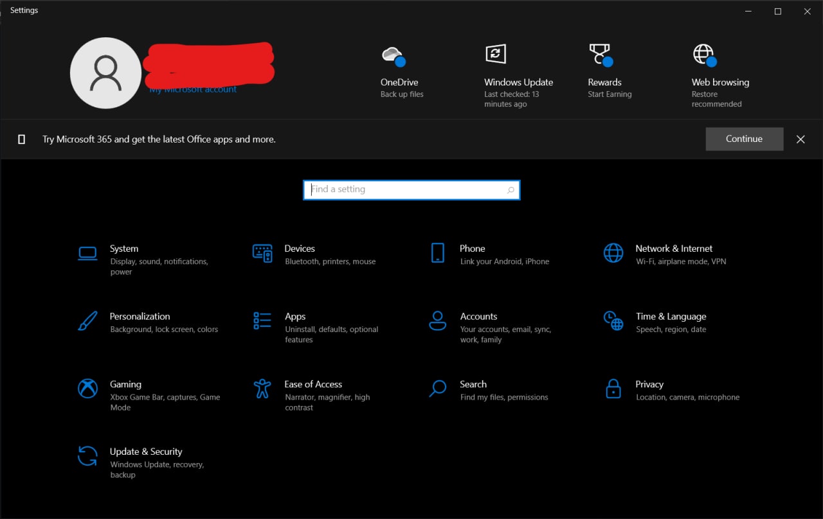
Task: Click the magnifier icon in the search box
Action: [x=511, y=190]
